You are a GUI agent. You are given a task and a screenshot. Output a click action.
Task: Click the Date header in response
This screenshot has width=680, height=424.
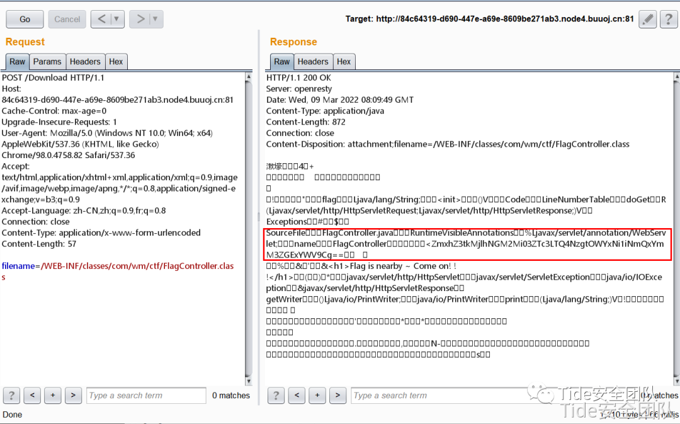339,100
